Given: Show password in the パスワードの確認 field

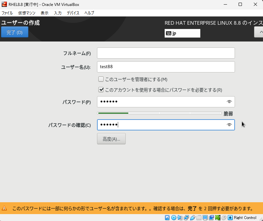Looking at the screenshot, I should pyautogui.click(x=229, y=125).
